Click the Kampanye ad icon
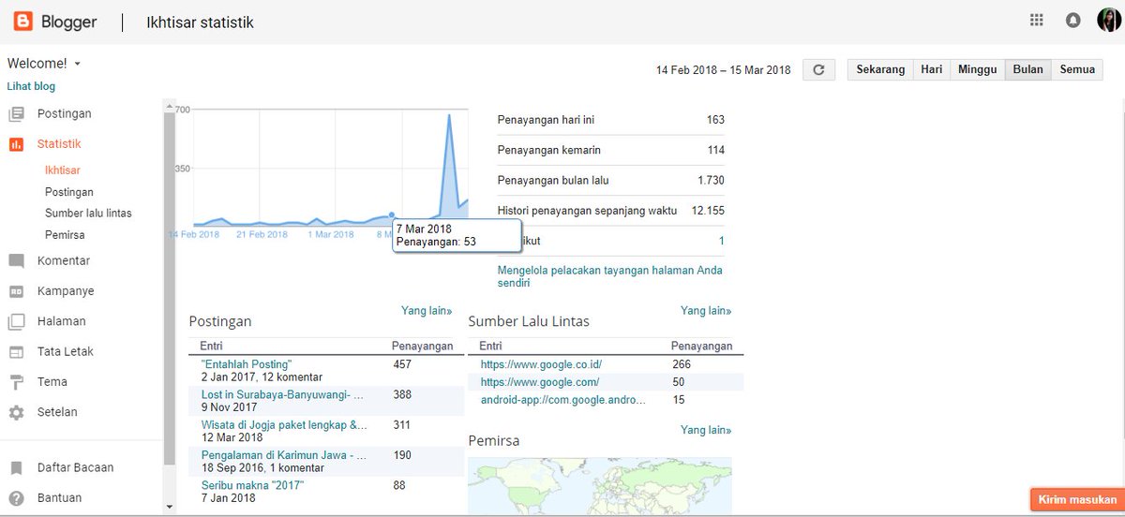This screenshot has height=517, width=1125. pos(16,291)
